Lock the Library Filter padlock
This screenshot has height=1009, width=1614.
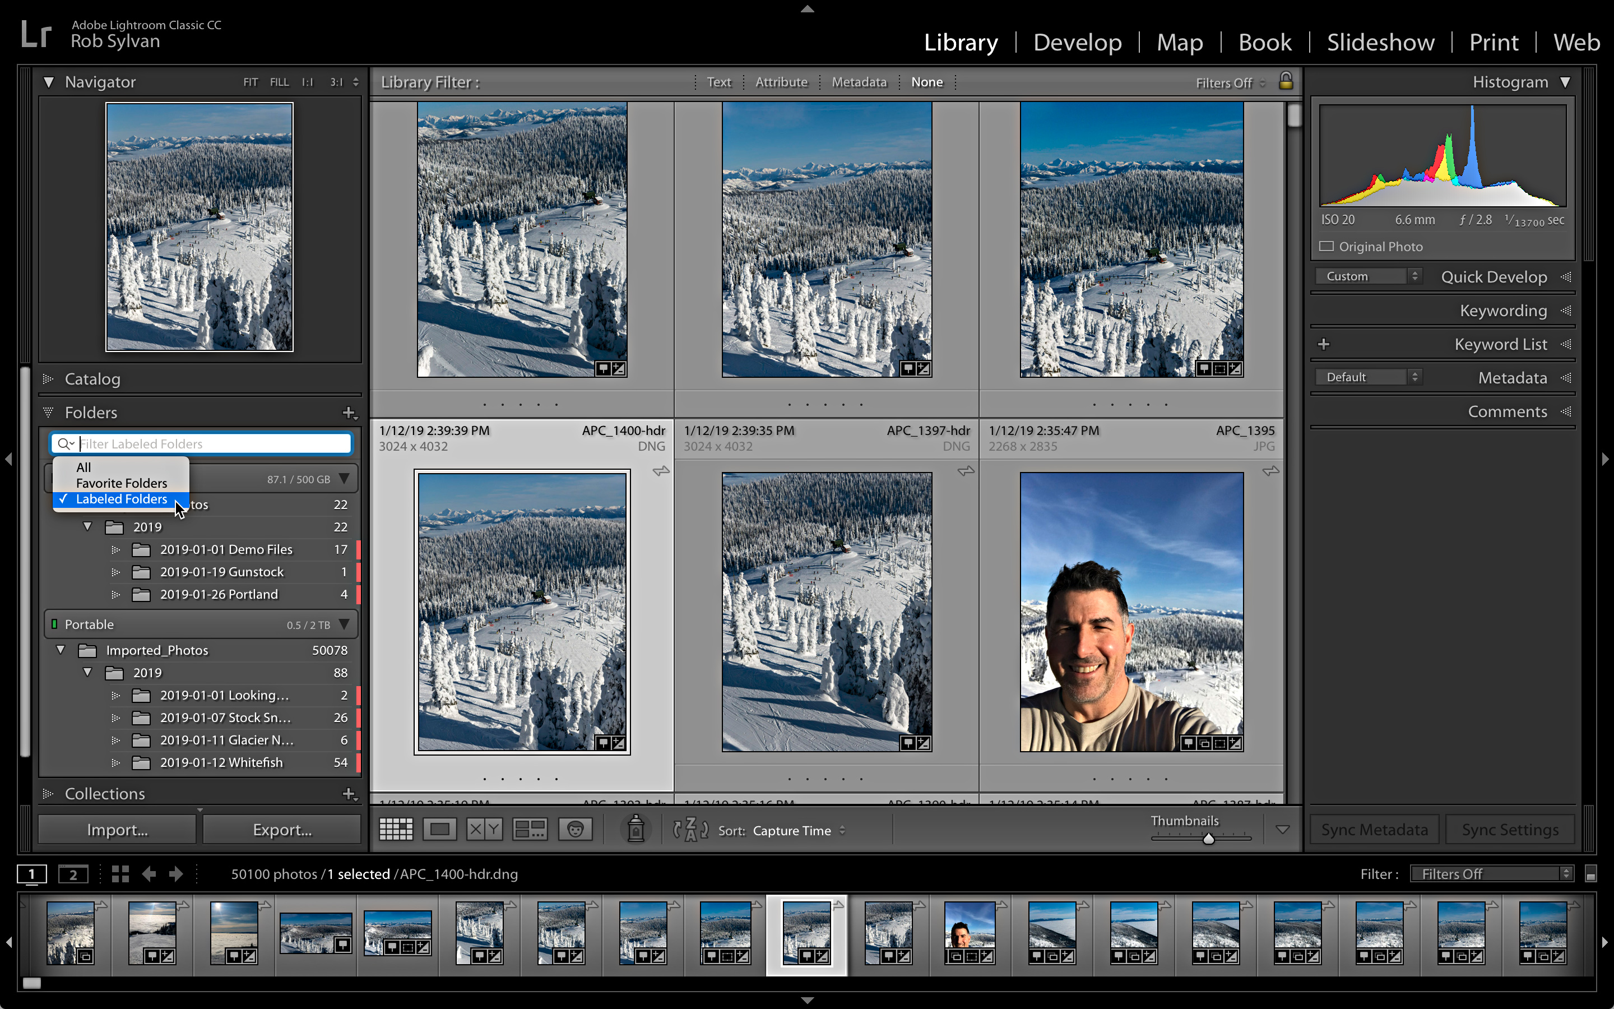(1285, 81)
